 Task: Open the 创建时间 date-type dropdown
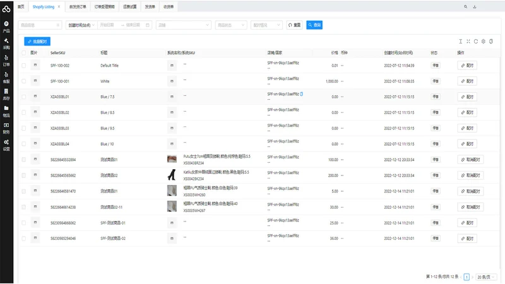81,25
